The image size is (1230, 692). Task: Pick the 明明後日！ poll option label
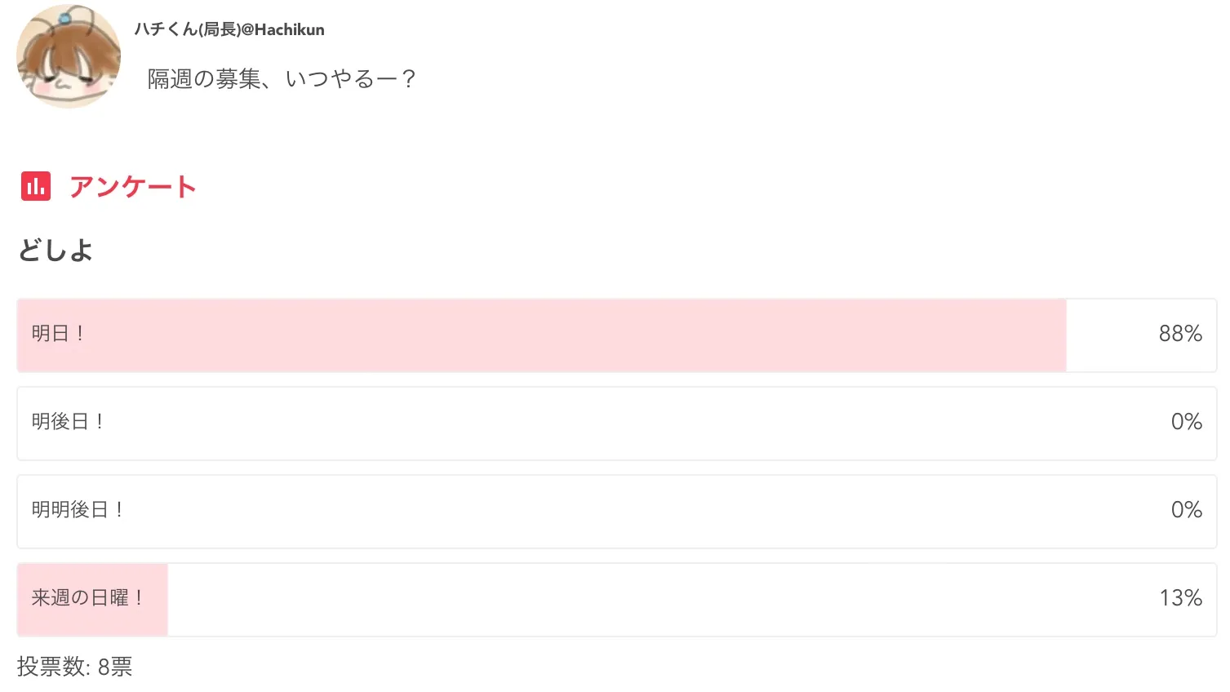click(x=78, y=510)
